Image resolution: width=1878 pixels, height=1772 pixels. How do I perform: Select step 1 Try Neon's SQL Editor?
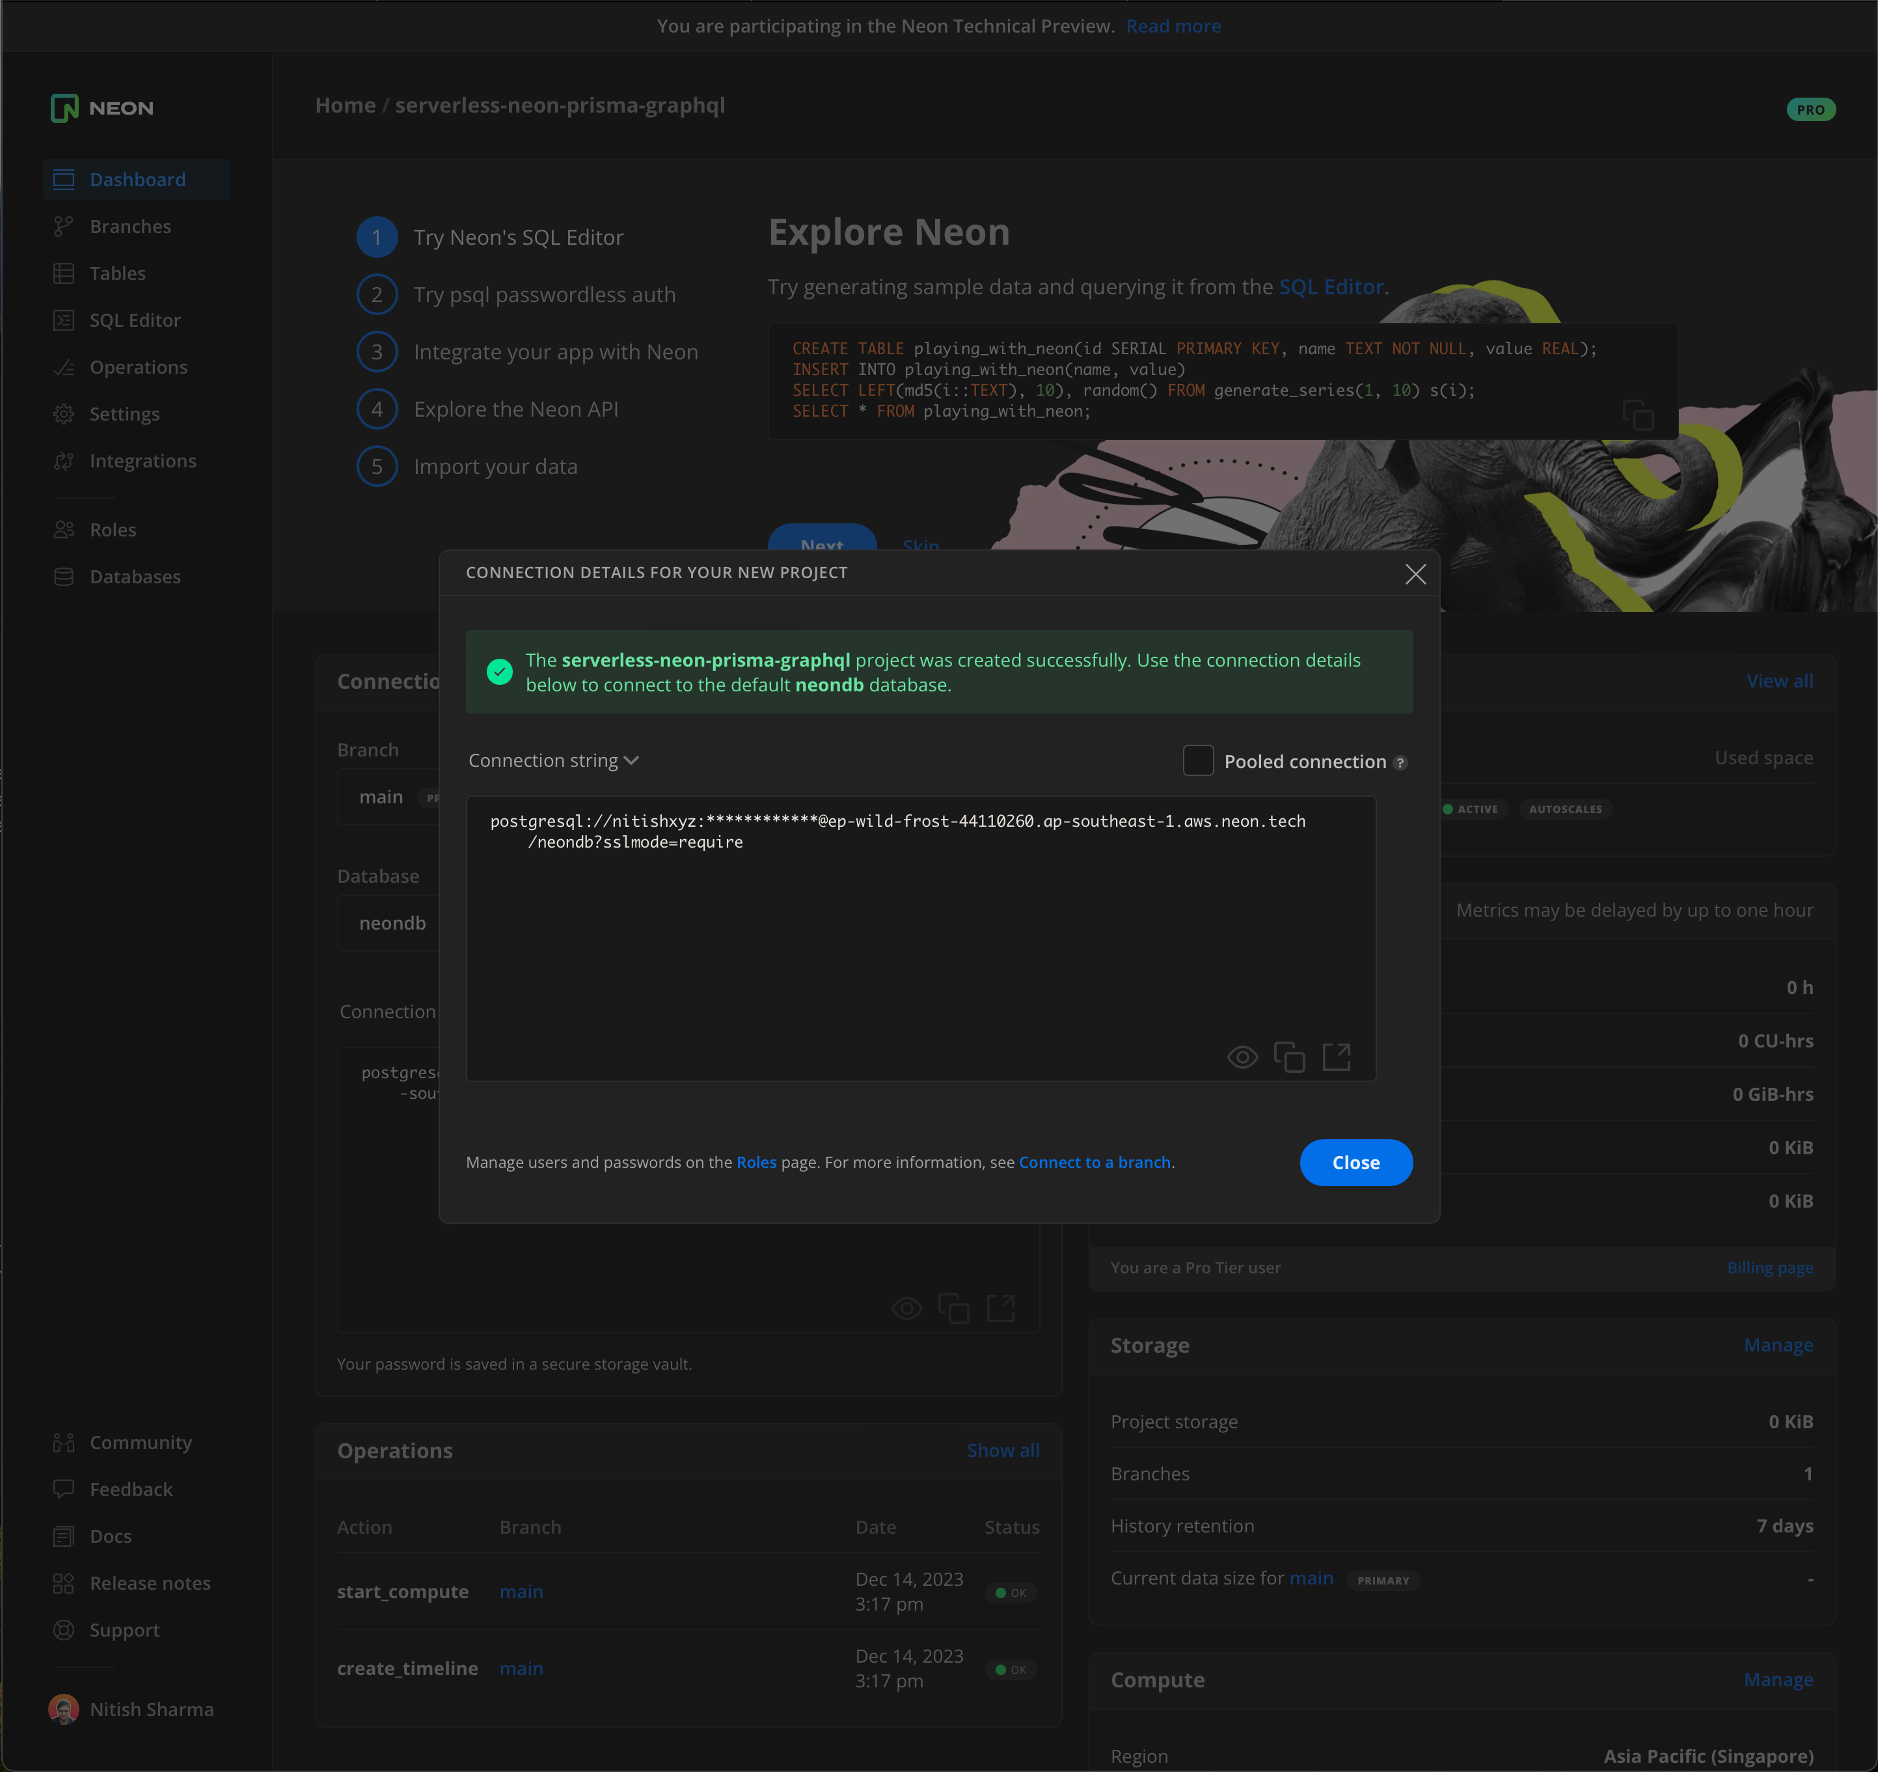tap(490, 237)
